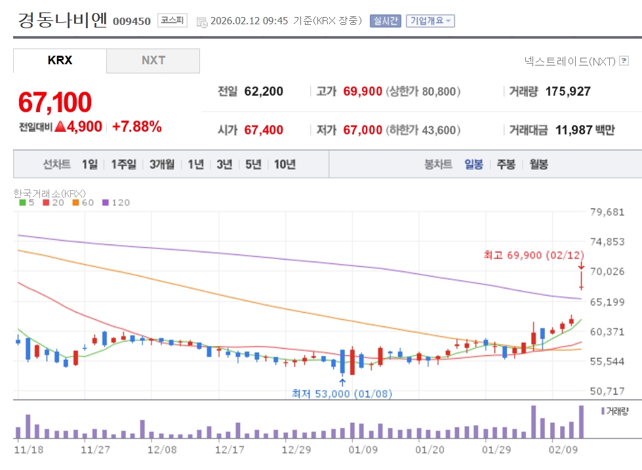Viewport: 642px width, 470px height.
Task: Select the 3년 line chart period
Action: point(224,164)
